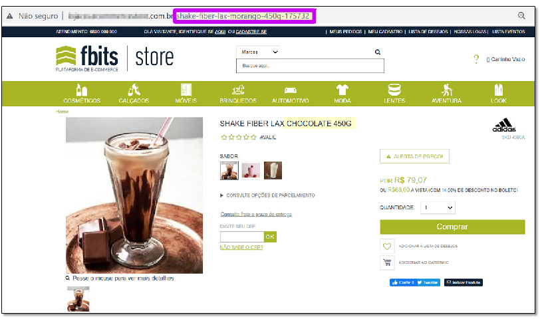The height and width of the screenshot is (319, 540).
Task: Open Lista de Desejos in the top bar
Action: 428,32
